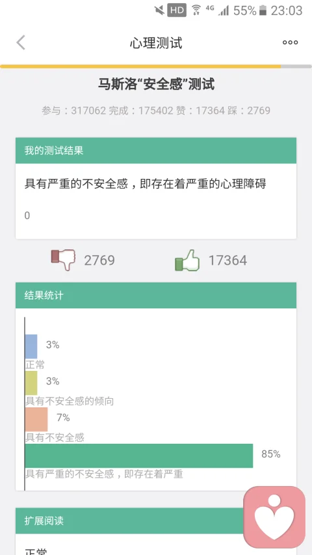Tap the green thumbs-up like icon

[187, 260]
